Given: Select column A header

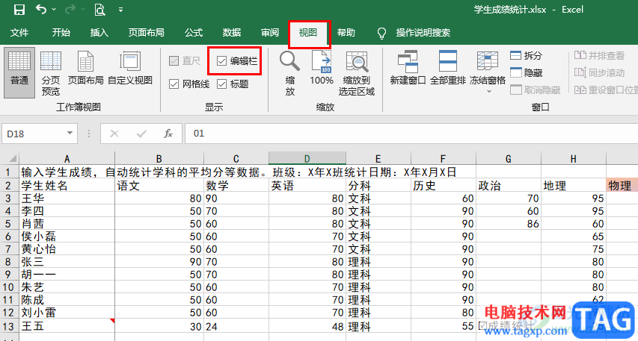Looking at the screenshot, I should tap(67, 159).
